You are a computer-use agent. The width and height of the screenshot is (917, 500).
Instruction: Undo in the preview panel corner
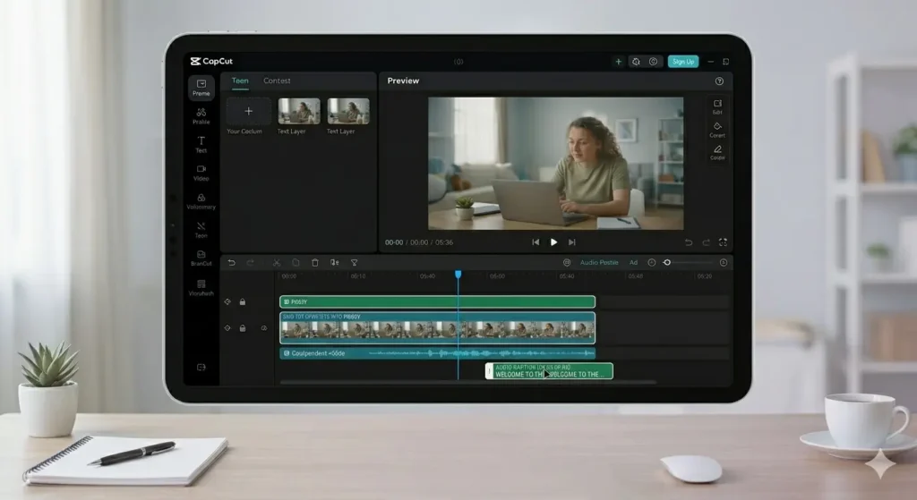click(x=689, y=242)
